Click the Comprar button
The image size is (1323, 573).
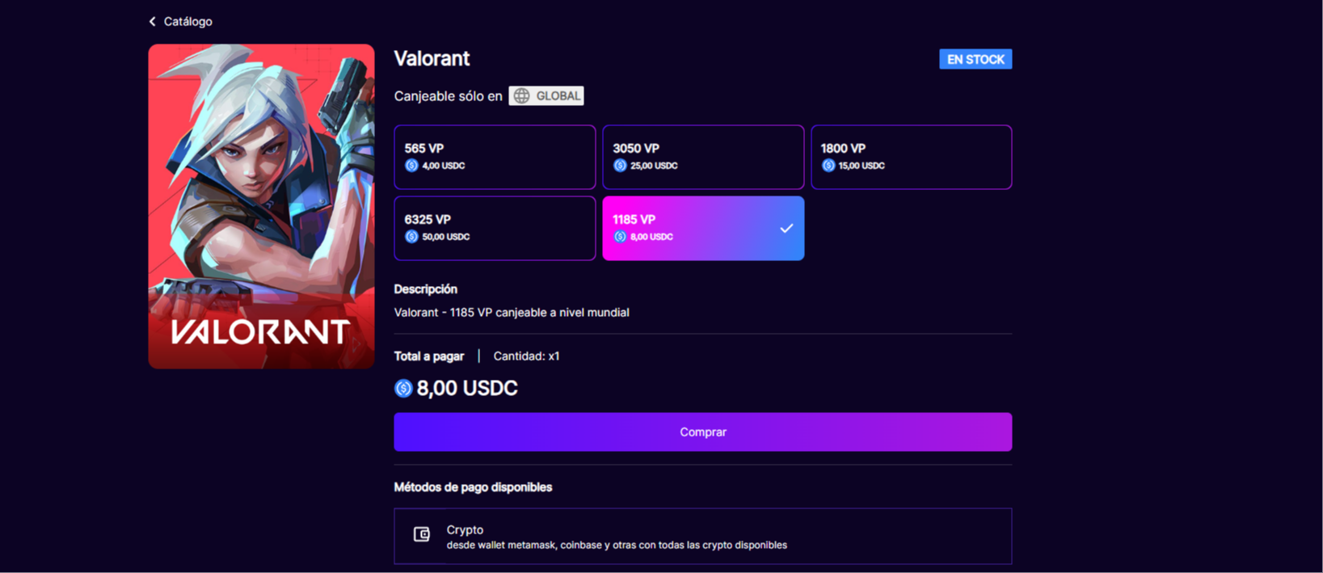coord(703,432)
